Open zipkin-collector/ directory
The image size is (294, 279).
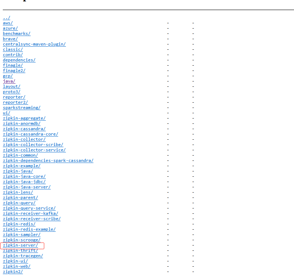(24, 139)
